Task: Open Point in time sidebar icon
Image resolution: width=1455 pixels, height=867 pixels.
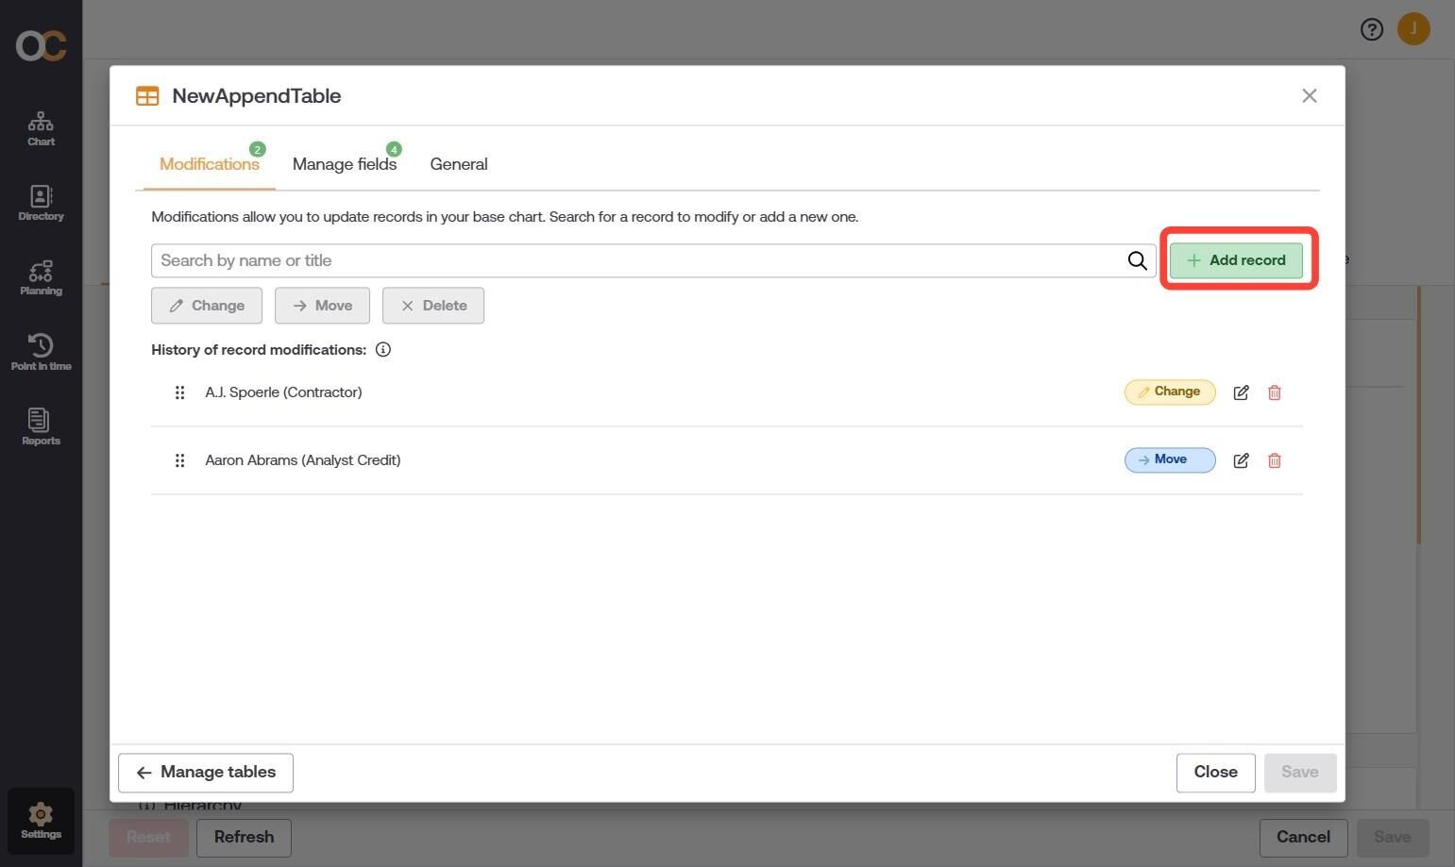Action: click(41, 353)
